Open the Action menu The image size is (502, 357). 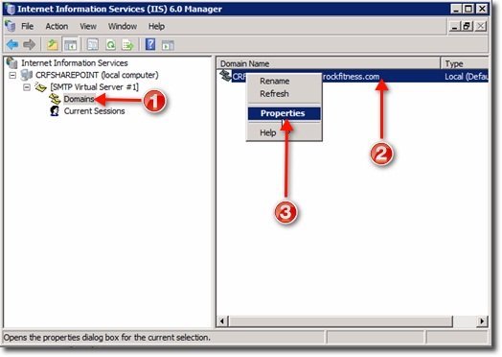coord(57,26)
